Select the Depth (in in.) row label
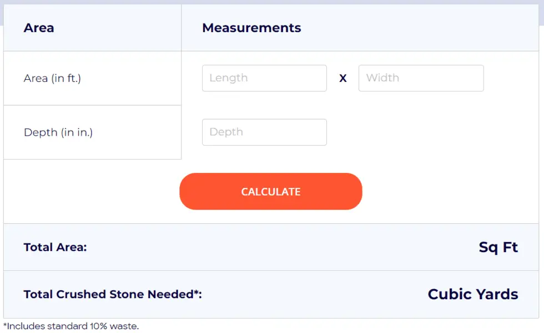Viewport: 544px width, 333px height. (x=58, y=132)
